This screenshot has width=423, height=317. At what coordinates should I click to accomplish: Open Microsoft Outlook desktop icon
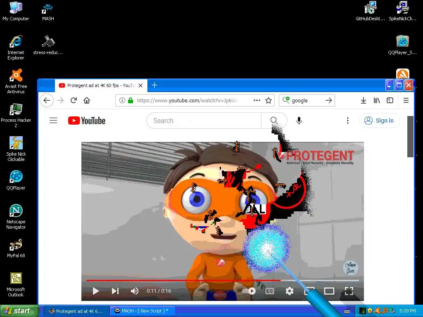tap(16, 284)
